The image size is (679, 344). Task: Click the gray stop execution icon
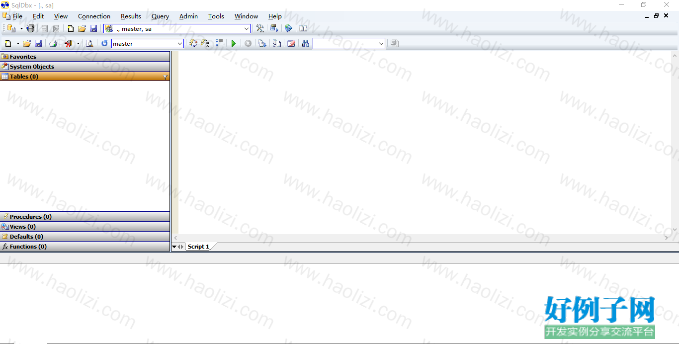point(248,44)
